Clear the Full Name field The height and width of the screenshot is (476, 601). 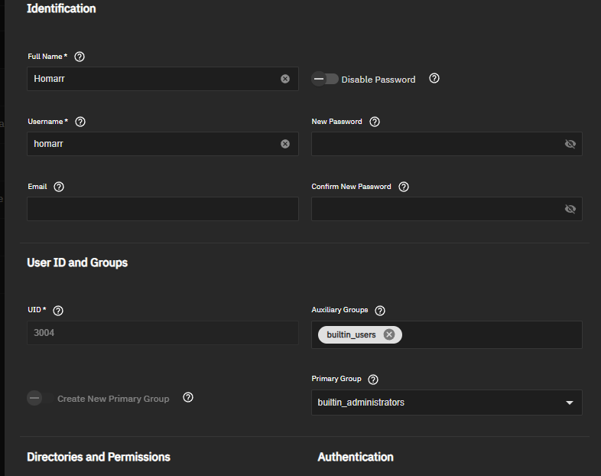click(285, 79)
